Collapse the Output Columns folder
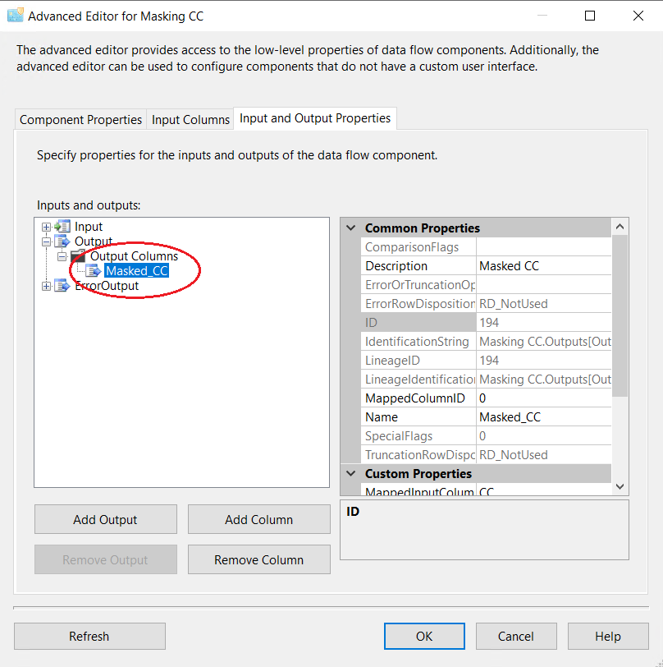Image resolution: width=663 pixels, height=667 pixels. point(62,257)
